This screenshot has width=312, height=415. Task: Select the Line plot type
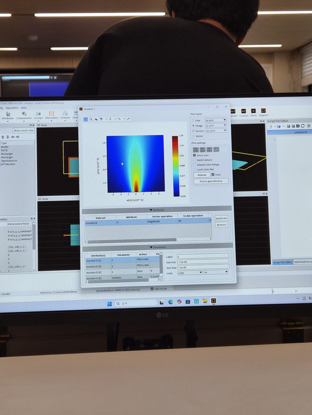pyautogui.click(x=193, y=120)
